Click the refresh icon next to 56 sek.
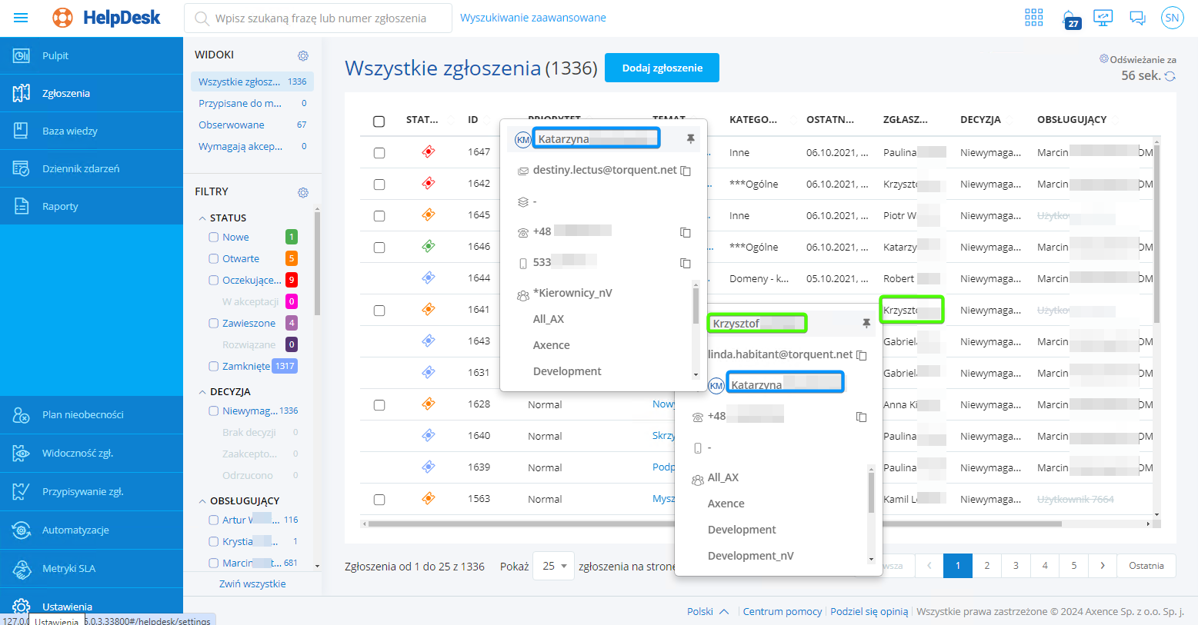 (1170, 76)
